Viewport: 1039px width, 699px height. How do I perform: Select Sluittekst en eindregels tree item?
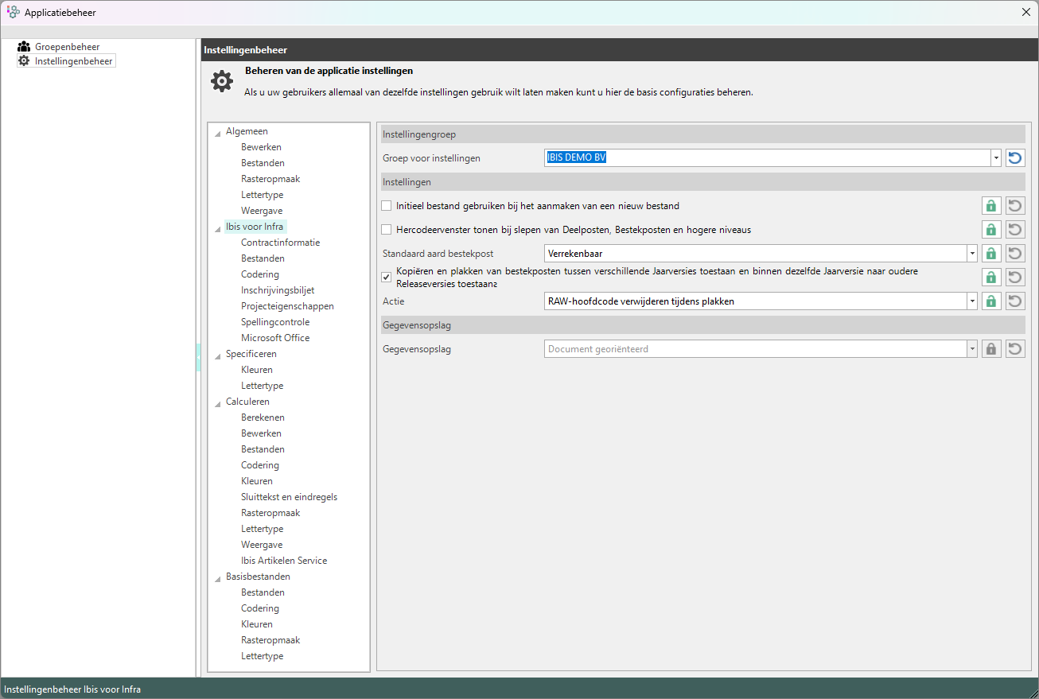pyautogui.click(x=289, y=497)
